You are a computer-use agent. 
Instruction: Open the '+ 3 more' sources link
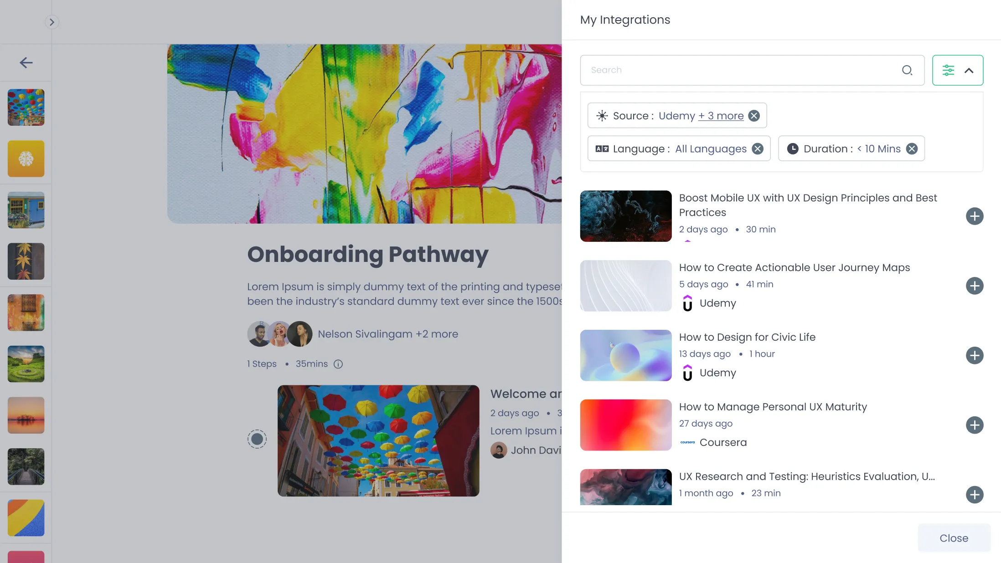[721, 116]
